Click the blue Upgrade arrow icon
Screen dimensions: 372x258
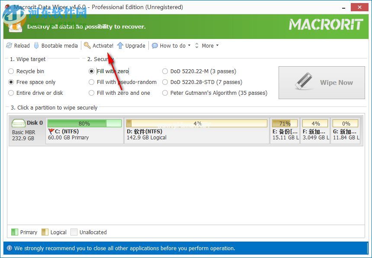(x=120, y=45)
